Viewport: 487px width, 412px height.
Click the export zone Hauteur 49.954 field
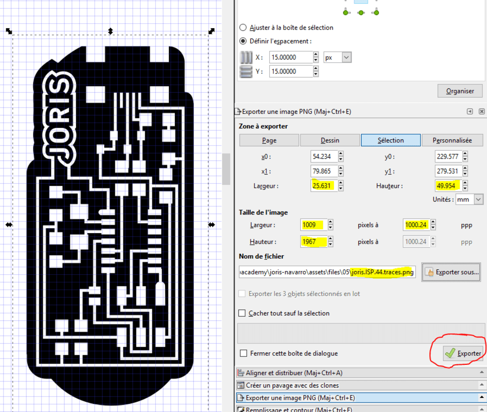tap(449, 185)
